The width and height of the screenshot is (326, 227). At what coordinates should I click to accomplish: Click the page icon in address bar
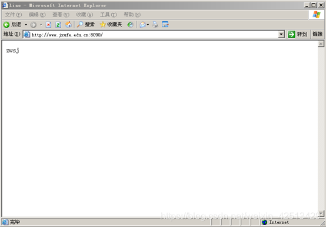[x=27, y=35]
